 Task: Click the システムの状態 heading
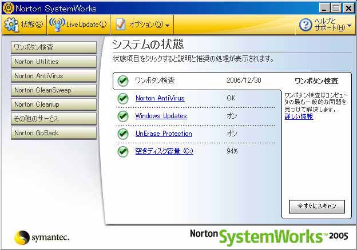(148, 45)
